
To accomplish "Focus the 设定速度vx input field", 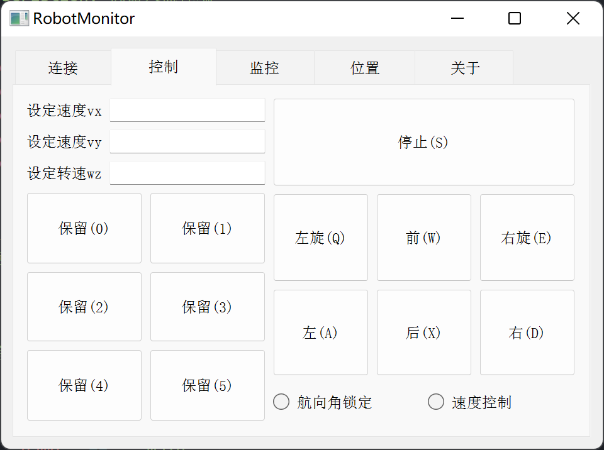I will point(187,110).
